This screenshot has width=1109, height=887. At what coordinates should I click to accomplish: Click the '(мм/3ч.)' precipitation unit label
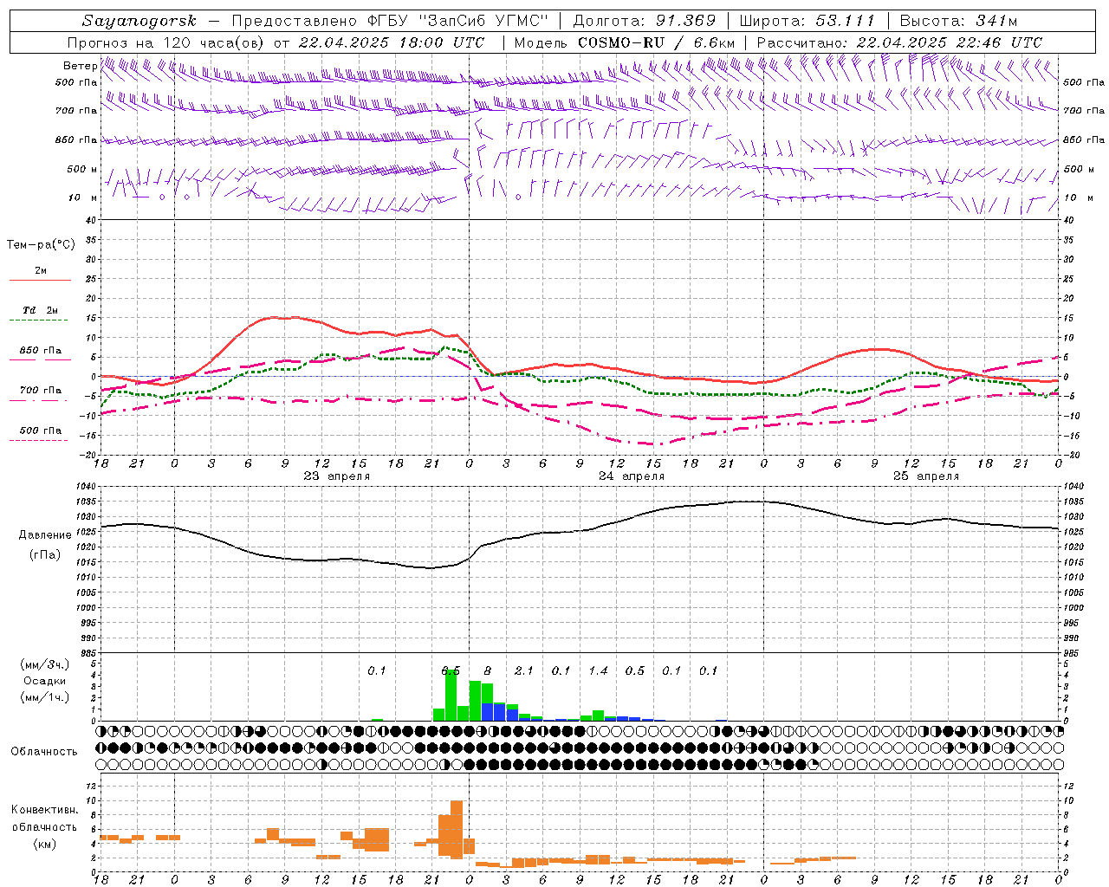(x=45, y=664)
